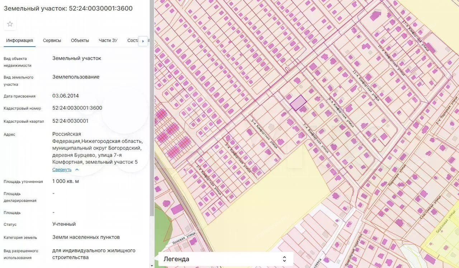Image resolution: width=459 pixels, height=268 pixels.
Task: Click the info panel vertical scrollbar
Action: point(152,107)
